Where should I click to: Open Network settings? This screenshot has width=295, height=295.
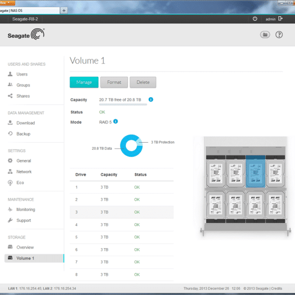[x=24, y=171]
